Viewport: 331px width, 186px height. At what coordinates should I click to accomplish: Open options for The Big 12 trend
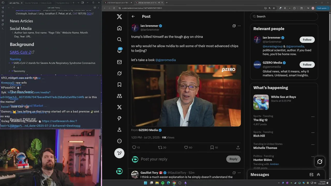pyautogui.click(x=313, y=117)
